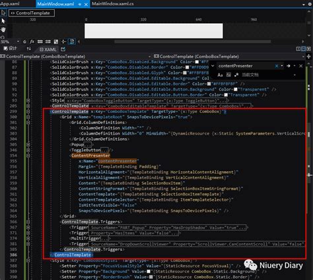313x280 pixels.
Task: Clear the contentPresenter search text
Action: tap(277, 66)
